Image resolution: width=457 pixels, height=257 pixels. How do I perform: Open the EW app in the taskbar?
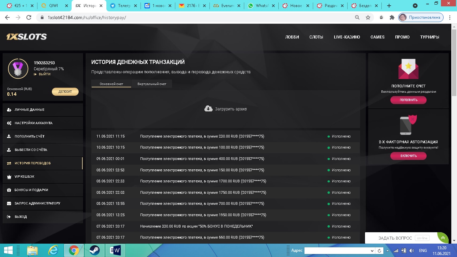[x=115, y=250]
